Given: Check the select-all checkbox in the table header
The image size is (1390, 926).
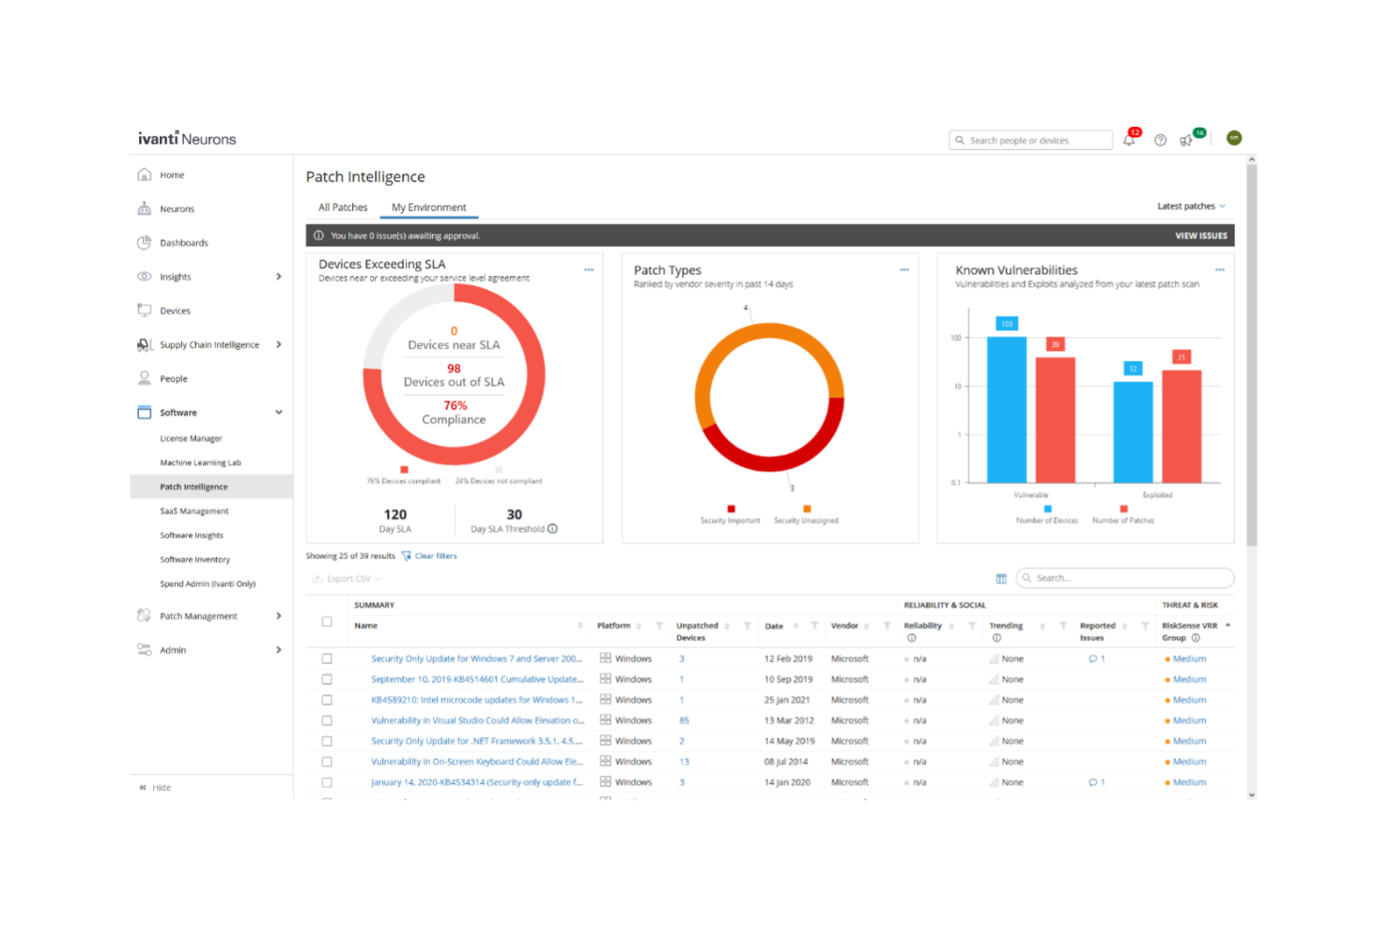Looking at the screenshot, I should click(x=327, y=621).
